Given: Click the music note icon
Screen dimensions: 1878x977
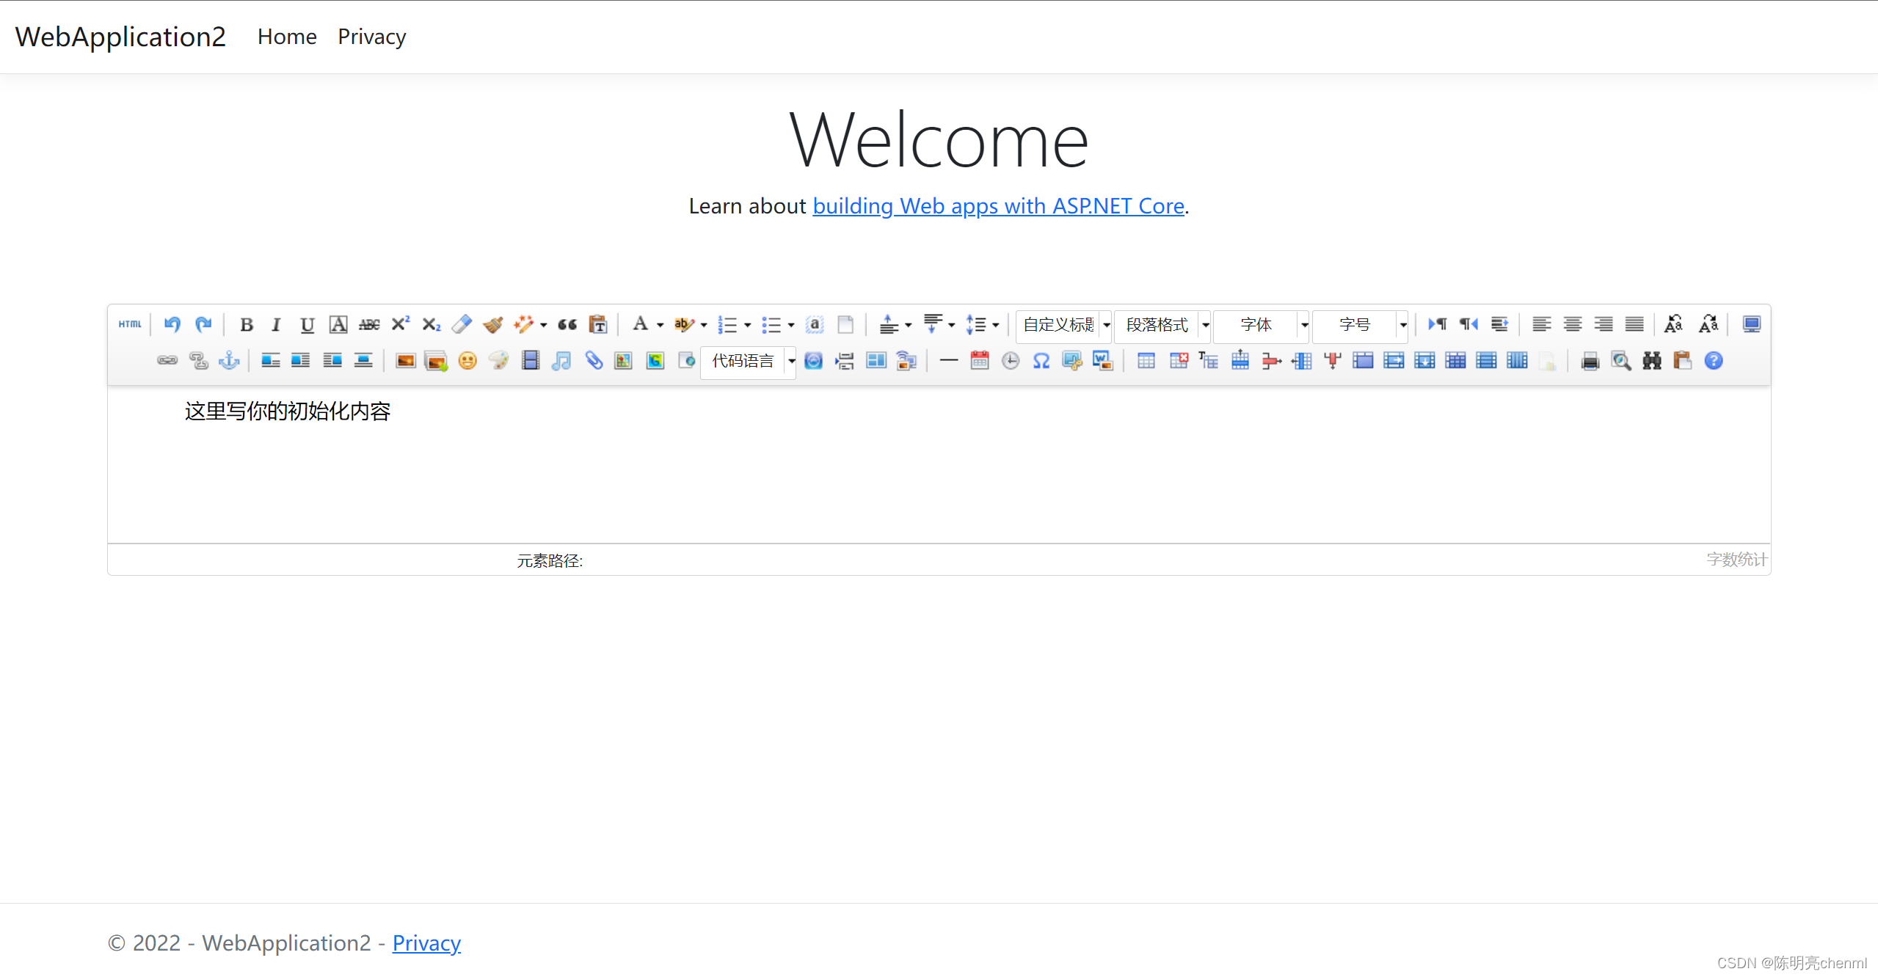Looking at the screenshot, I should click(x=561, y=361).
